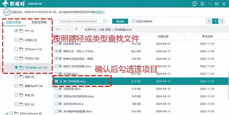The height and width of the screenshot is (115, 229).
Task: Open the help question-mark icon in title bar
Action: pos(195,4)
